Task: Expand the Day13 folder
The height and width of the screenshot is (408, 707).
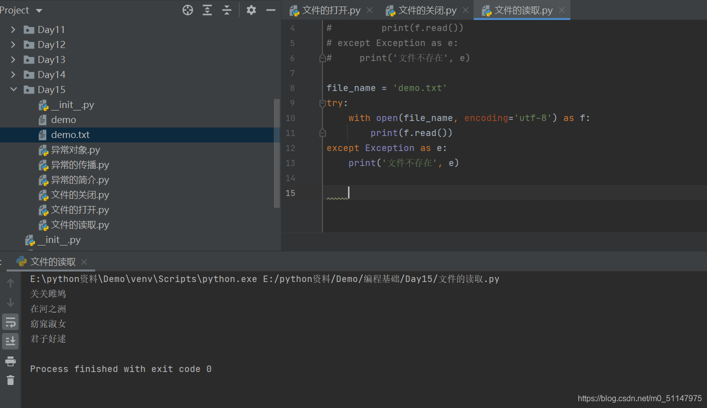Action: pyautogui.click(x=13, y=60)
